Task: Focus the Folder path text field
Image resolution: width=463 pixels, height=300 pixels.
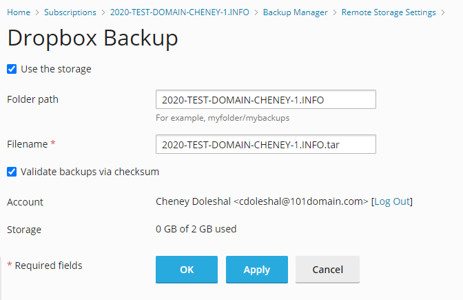Action: point(265,99)
